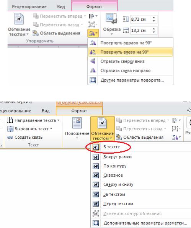191x228 pixels.
Task: Decrease the 13,2 см width with the down arrow
Action: point(154,32)
